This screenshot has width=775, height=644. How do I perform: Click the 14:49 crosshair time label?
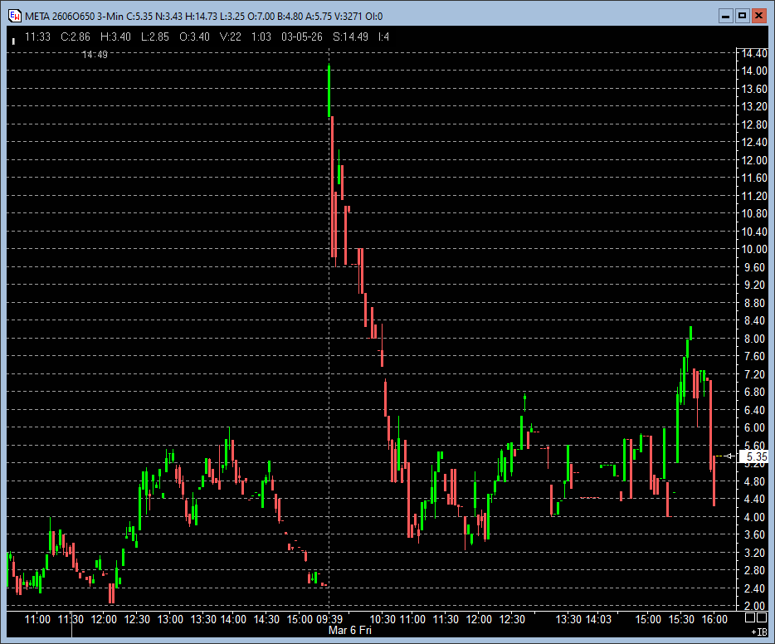click(x=95, y=55)
